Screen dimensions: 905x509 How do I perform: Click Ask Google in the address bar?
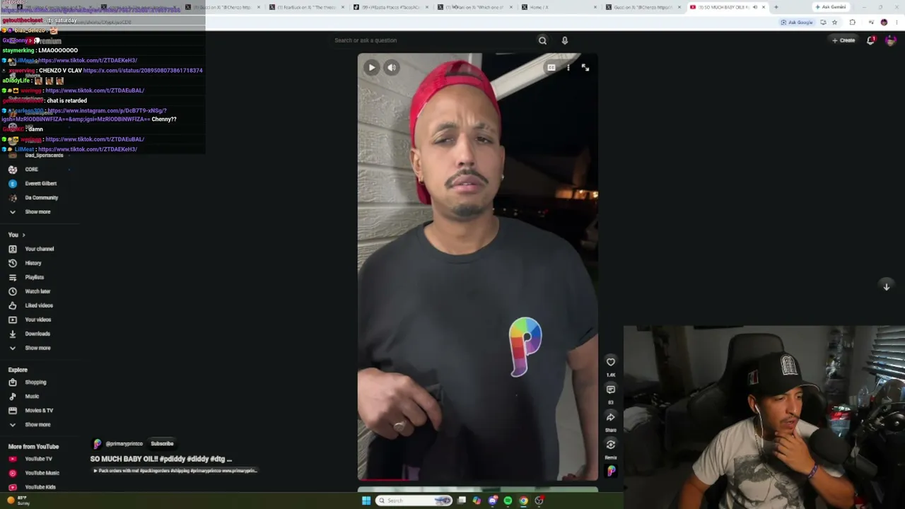coord(797,23)
